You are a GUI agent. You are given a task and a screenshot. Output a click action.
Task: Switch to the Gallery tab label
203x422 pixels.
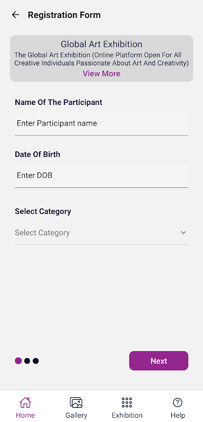(76, 415)
